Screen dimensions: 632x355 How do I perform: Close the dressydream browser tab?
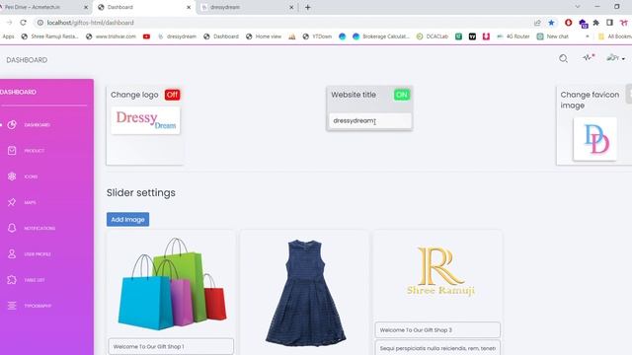(x=291, y=7)
